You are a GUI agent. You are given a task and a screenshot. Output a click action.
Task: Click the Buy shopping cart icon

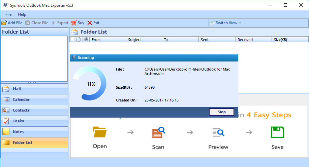(x=73, y=23)
